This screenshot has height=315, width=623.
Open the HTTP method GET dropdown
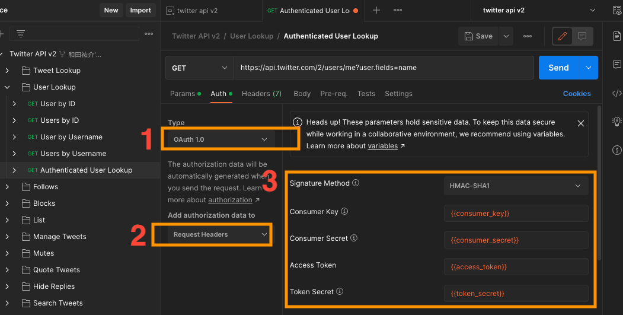199,68
